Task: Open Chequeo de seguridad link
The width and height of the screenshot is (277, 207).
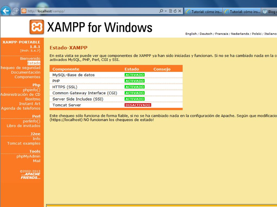Action: (21, 68)
